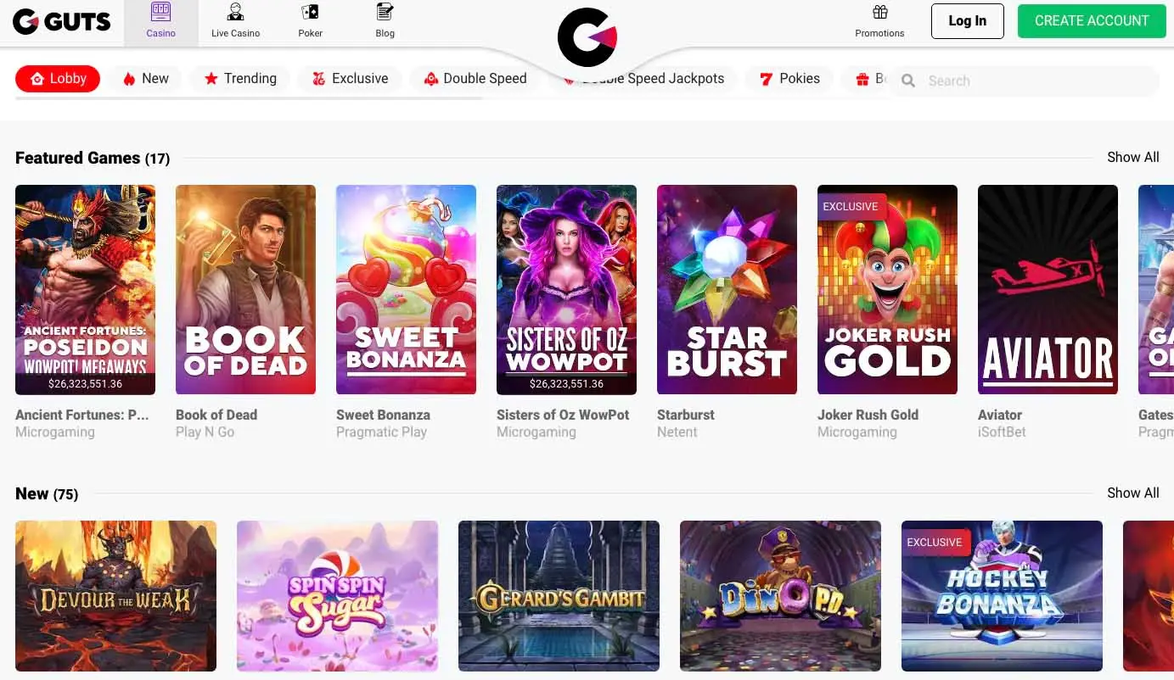This screenshot has width=1174, height=680.
Task: Click the search magnifier icon
Action: (x=908, y=81)
